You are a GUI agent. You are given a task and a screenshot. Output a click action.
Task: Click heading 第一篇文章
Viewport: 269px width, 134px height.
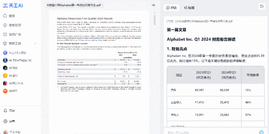[177, 30]
